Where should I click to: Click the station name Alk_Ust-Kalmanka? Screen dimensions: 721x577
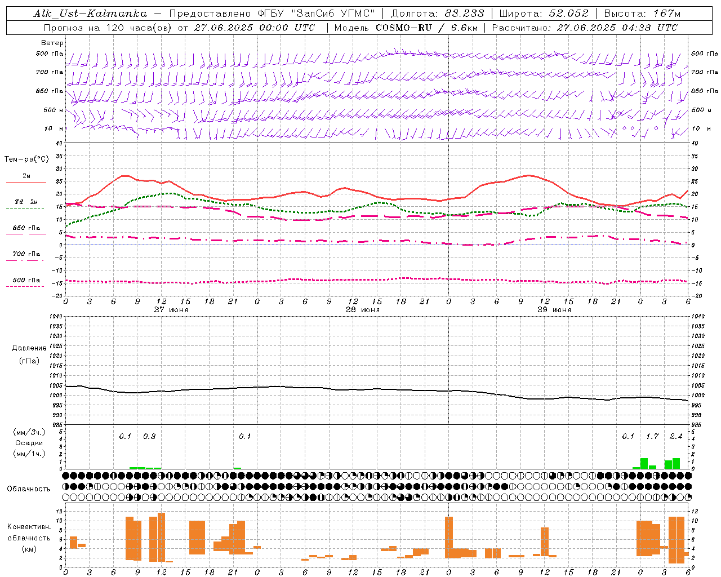90,14
